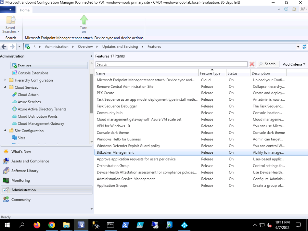
Task: Minimize the ribbon with the up chevron
Action: pos(279,9)
